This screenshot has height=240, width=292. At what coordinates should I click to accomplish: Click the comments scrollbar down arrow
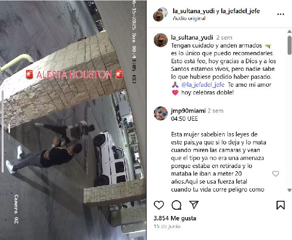(289, 190)
